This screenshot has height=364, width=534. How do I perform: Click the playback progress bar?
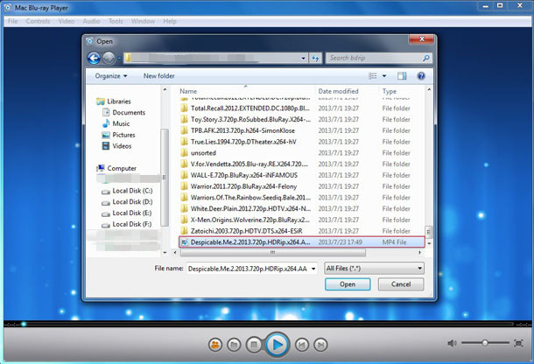tap(269, 324)
